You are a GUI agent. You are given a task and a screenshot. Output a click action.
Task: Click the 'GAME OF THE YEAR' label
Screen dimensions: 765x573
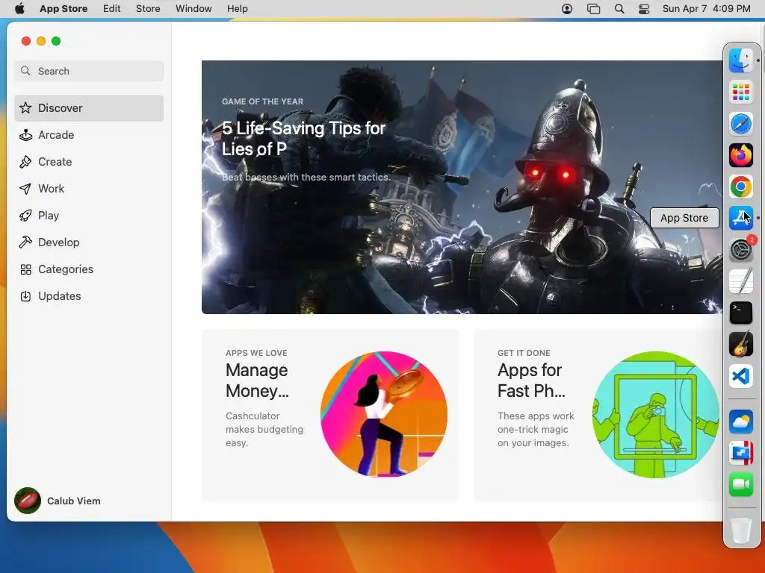coord(262,101)
